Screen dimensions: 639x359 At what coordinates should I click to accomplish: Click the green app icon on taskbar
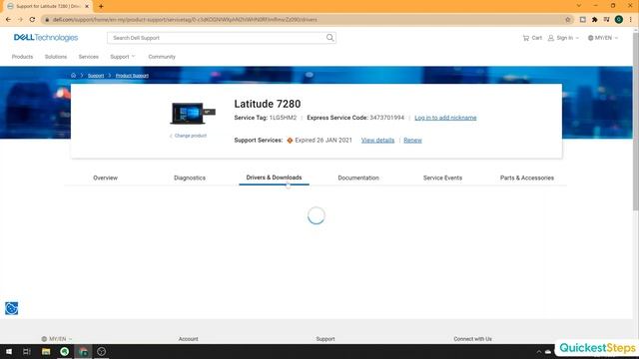click(x=64, y=351)
